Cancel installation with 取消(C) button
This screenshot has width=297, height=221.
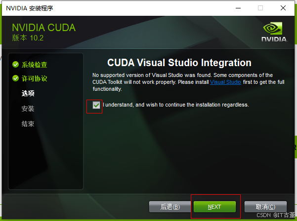click(265, 207)
